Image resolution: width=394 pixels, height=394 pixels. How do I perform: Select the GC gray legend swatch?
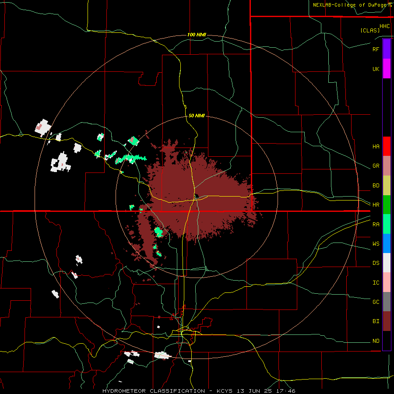coord(387,302)
